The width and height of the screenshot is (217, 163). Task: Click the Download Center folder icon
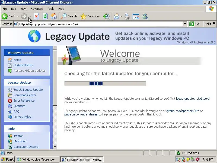point(10,95)
